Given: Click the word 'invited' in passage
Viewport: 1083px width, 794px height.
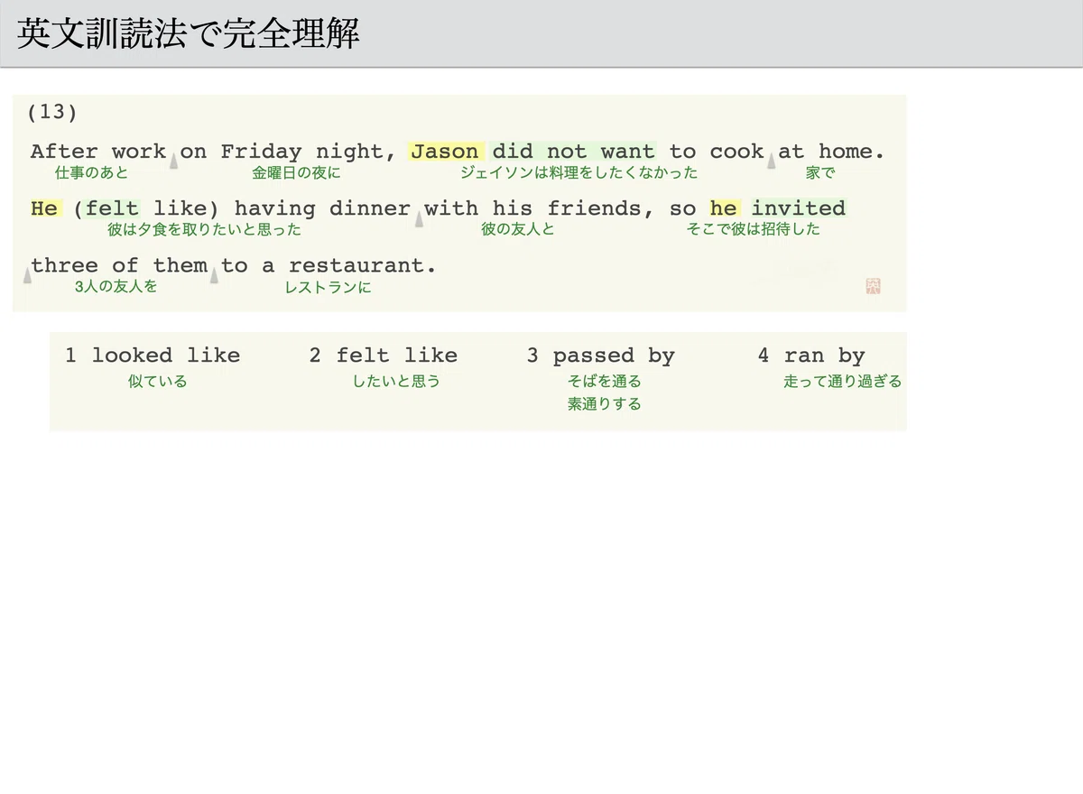Looking at the screenshot, I should (x=799, y=208).
